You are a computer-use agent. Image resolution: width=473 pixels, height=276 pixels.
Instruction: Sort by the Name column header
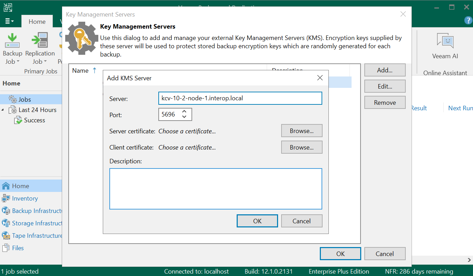point(80,71)
